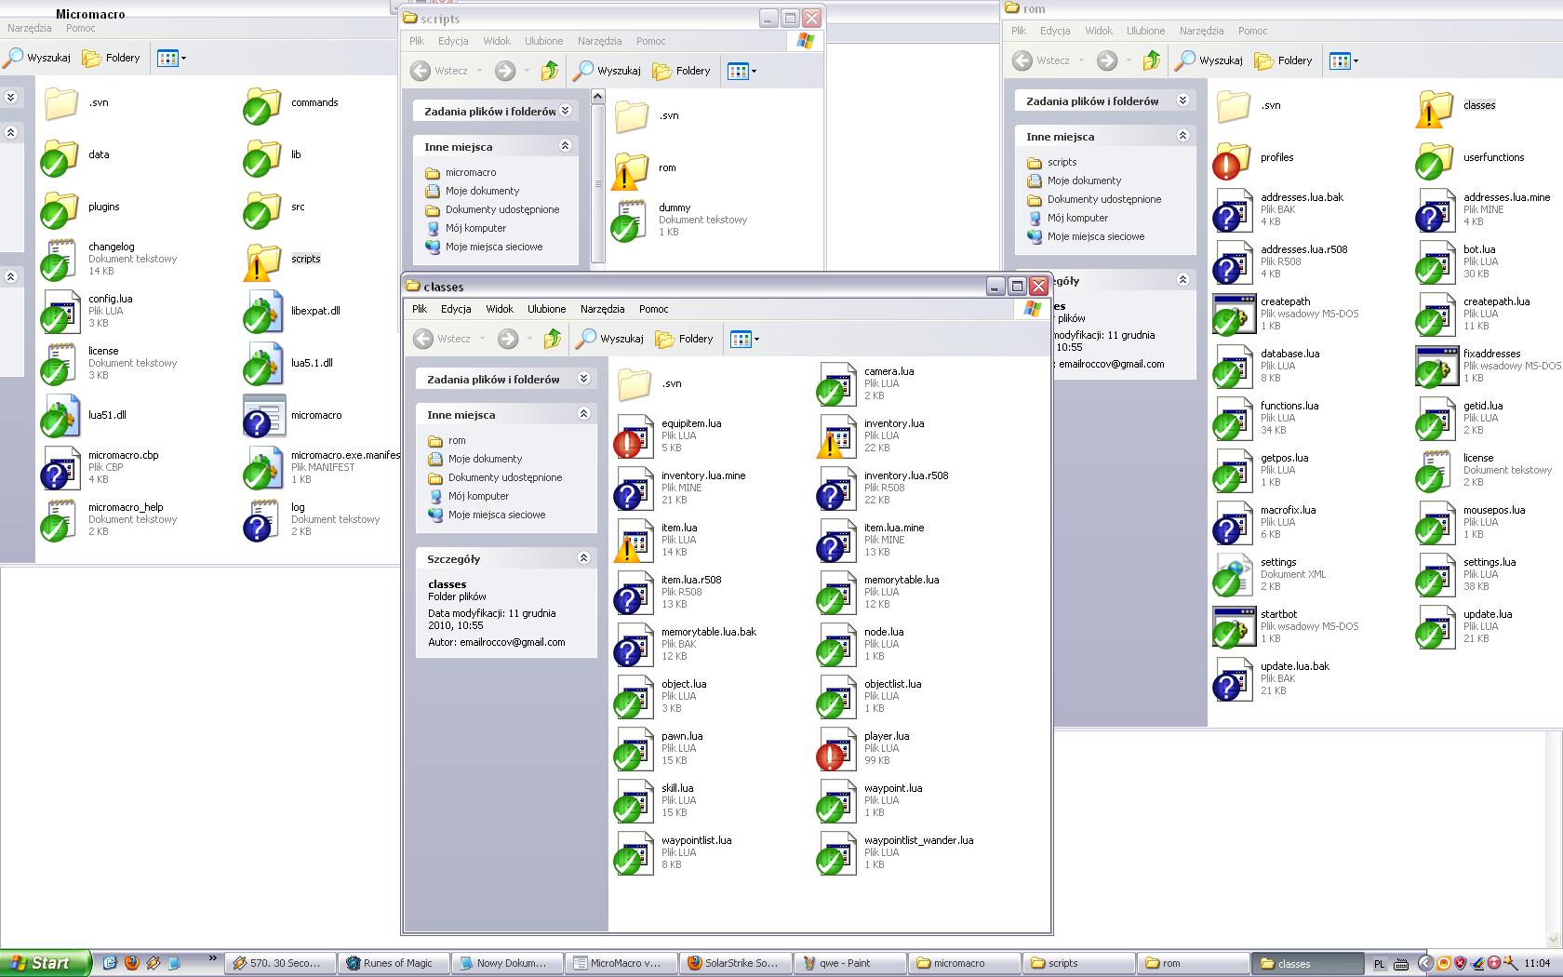Viewport: 1563px width, 977px height.
Task: Toggle Foldery pane in classes window
Action: click(x=685, y=339)
